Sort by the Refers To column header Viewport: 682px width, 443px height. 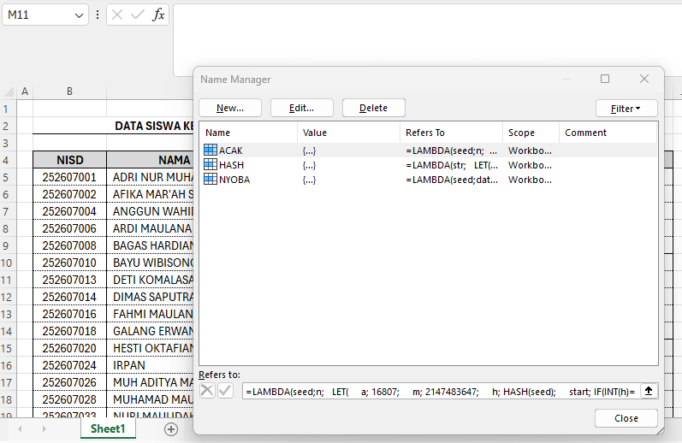point(452,133)
